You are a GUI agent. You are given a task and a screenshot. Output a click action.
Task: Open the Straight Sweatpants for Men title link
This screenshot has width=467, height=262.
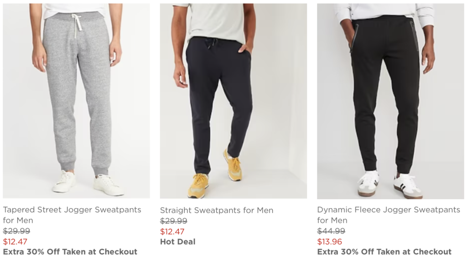217,211
